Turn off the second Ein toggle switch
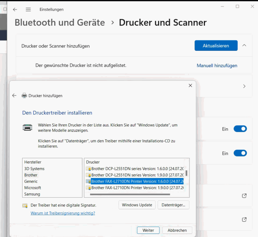This screenshot has width=258, height=237. [x=240, y=153]
